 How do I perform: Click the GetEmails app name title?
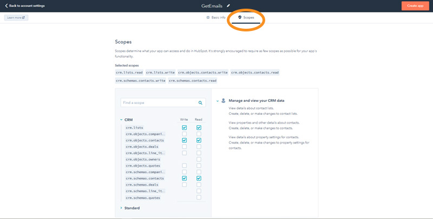point(212,6)
